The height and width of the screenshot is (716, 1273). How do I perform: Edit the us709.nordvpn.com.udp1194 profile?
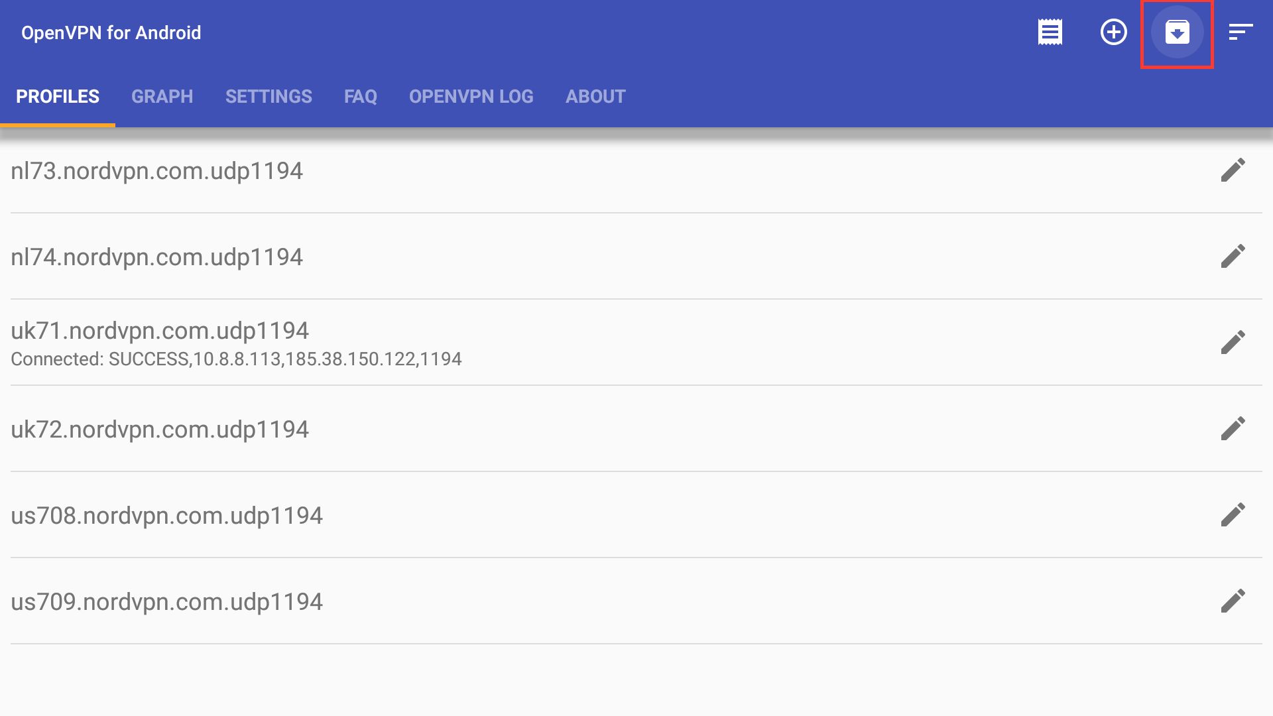coord(1233,601)
